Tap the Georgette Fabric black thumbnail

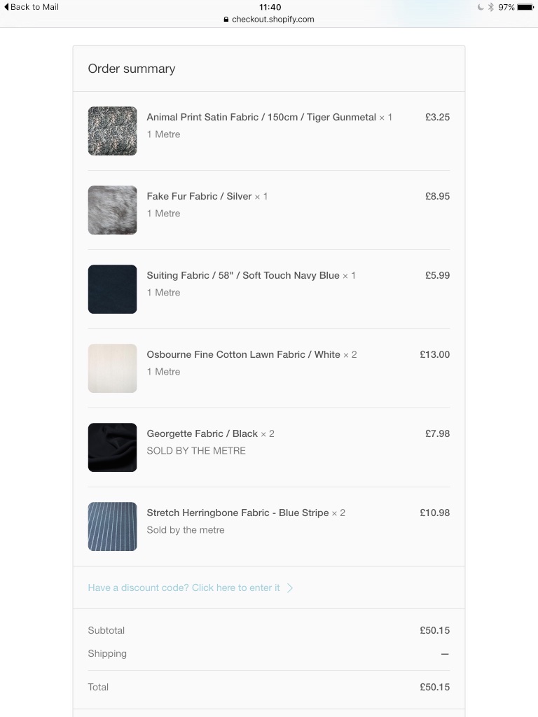coord(112,447)
